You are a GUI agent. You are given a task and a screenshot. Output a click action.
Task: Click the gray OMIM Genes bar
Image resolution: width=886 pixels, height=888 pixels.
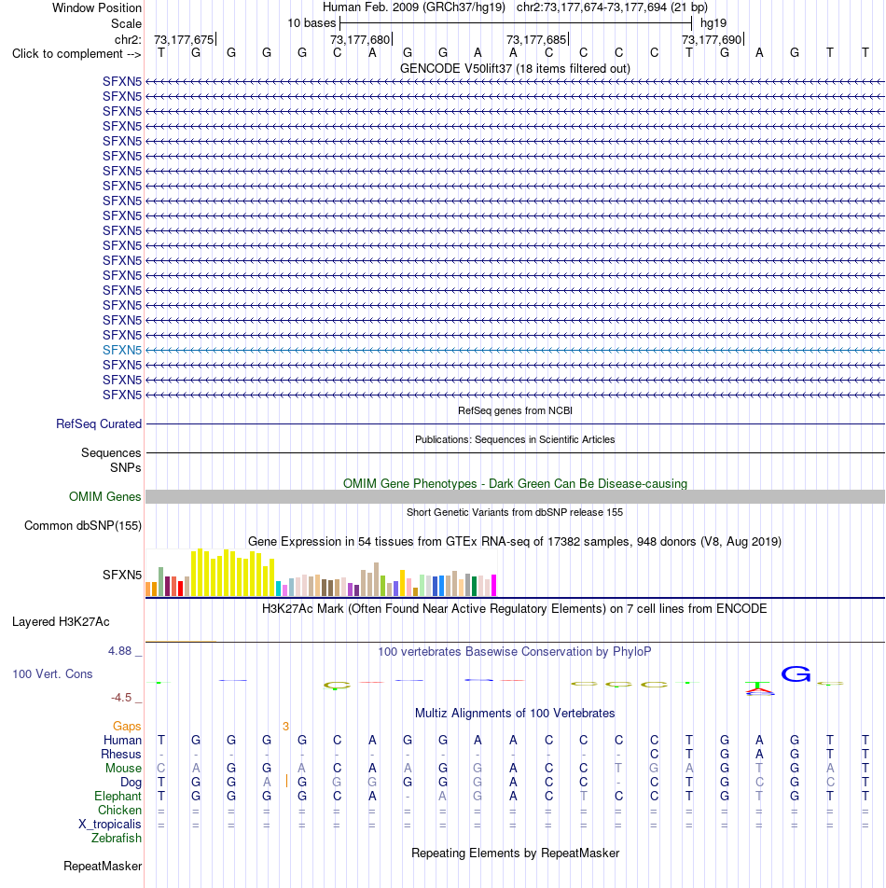(x=515, y=496)
